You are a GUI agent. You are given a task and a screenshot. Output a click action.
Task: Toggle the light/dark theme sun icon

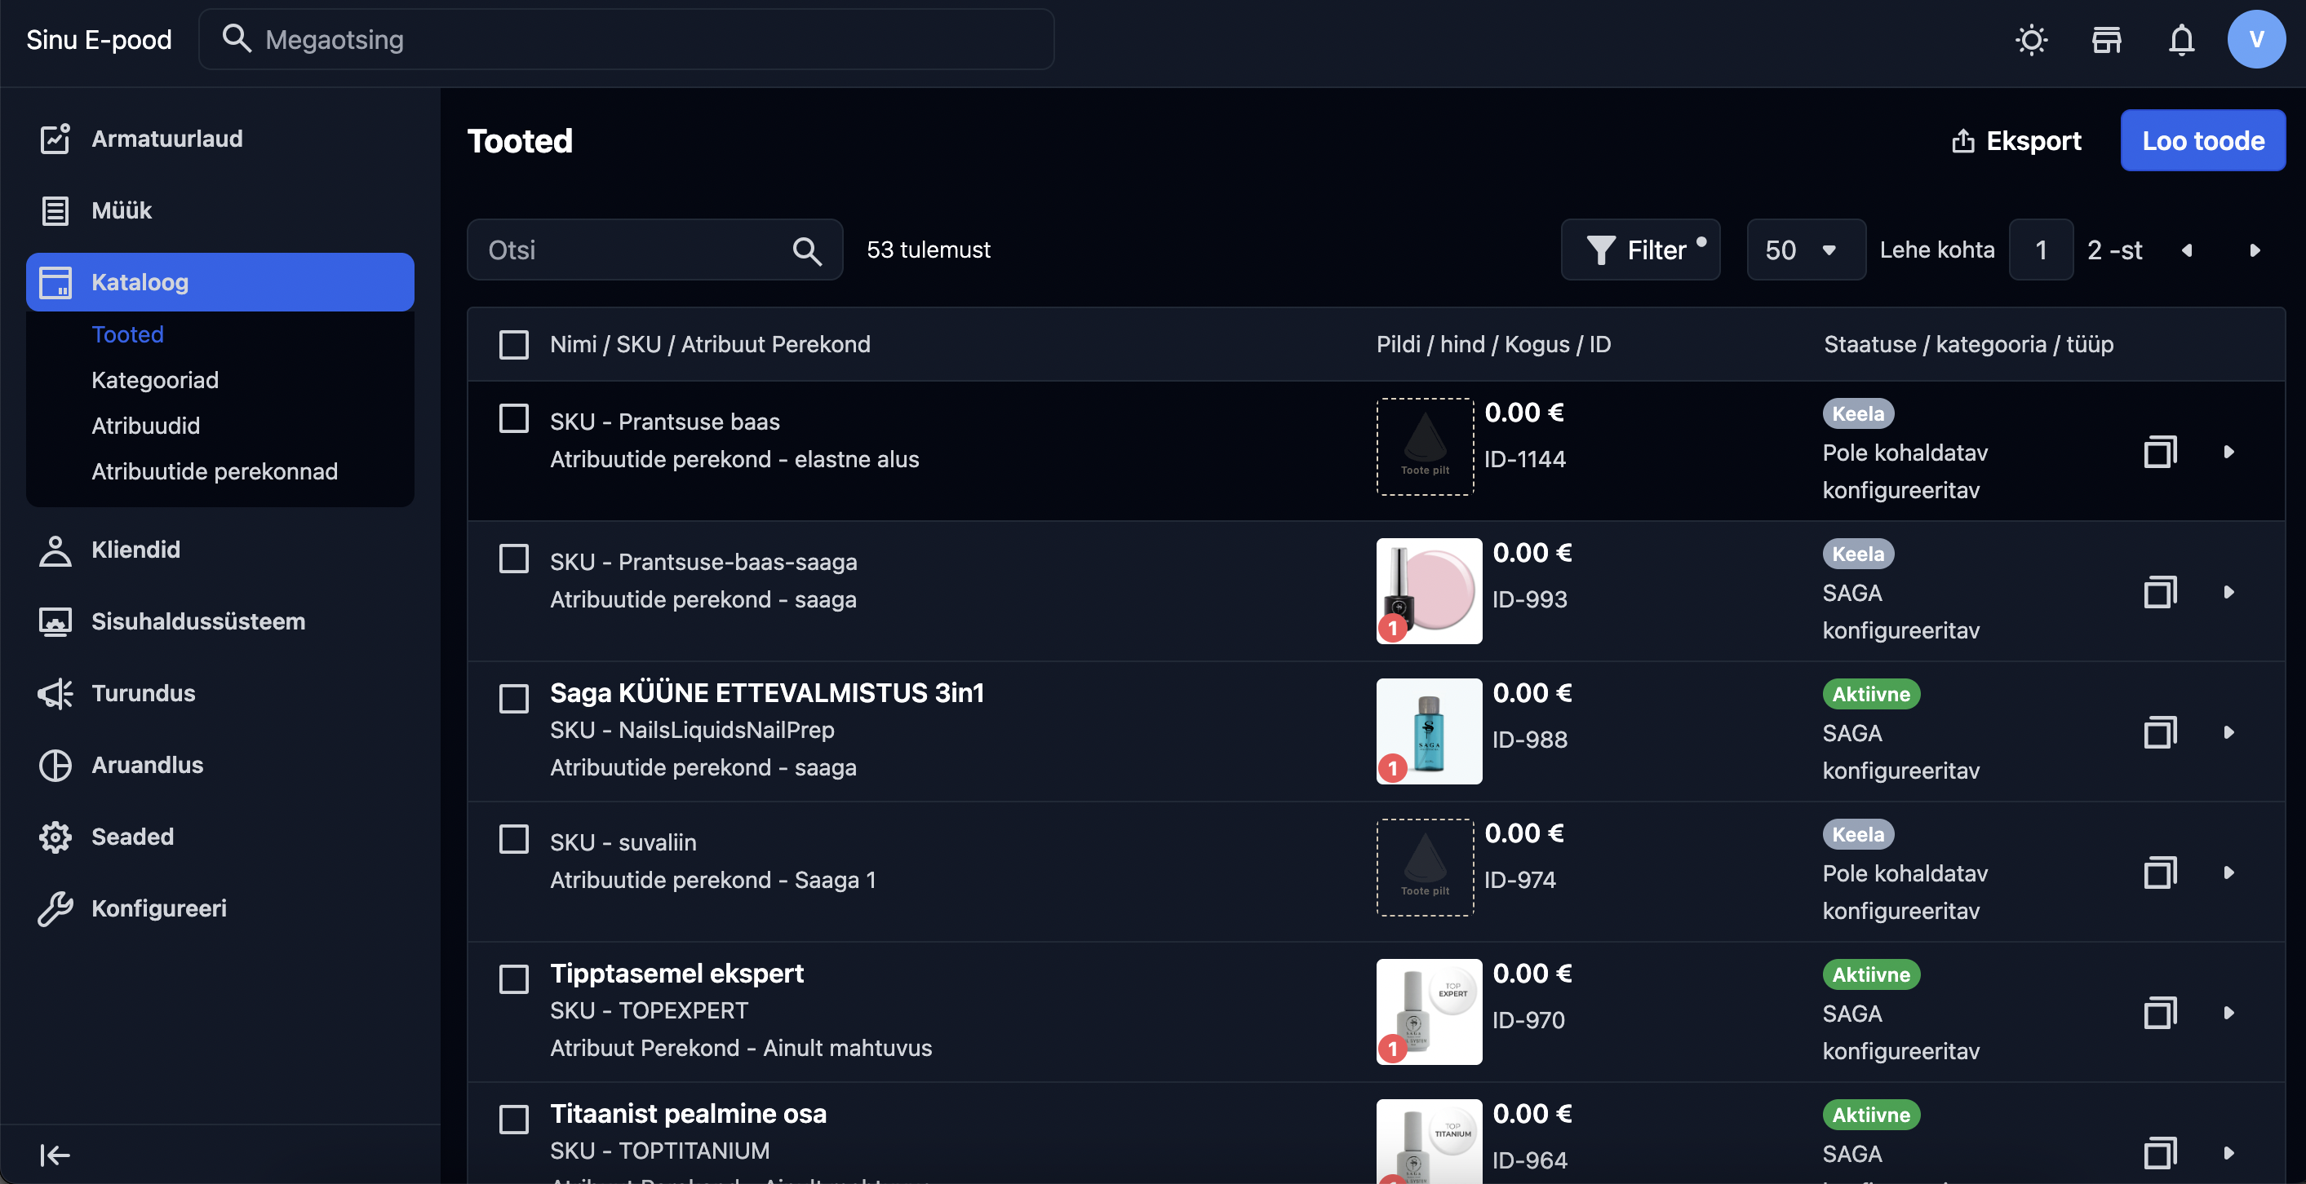coord(2031,39)
